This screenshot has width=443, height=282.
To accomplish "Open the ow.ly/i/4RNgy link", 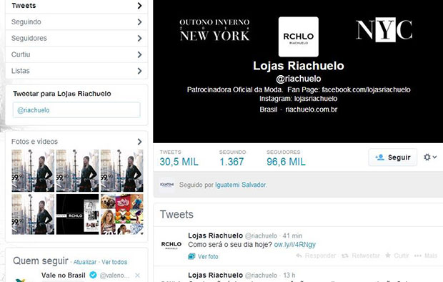I will 294,244.
